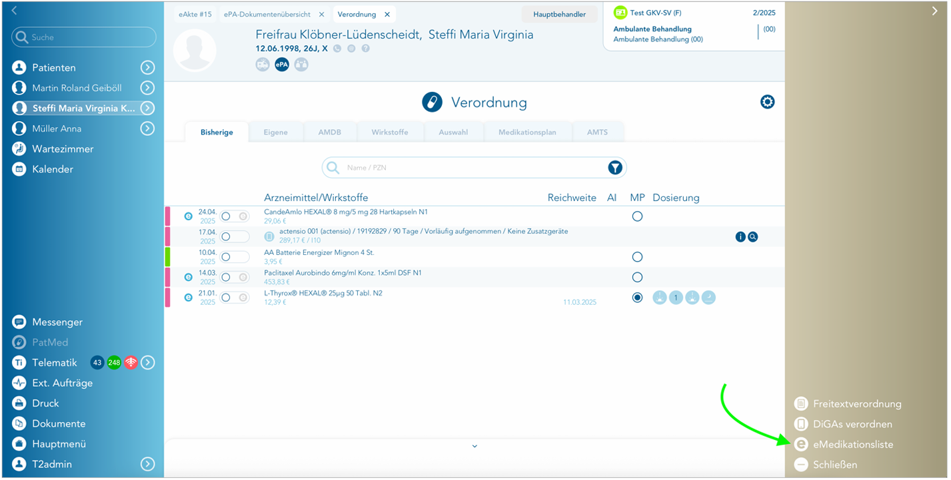Click the Hauptbehandler button
This screenshot has width=951, height=480.
click(x=559, y=15)
